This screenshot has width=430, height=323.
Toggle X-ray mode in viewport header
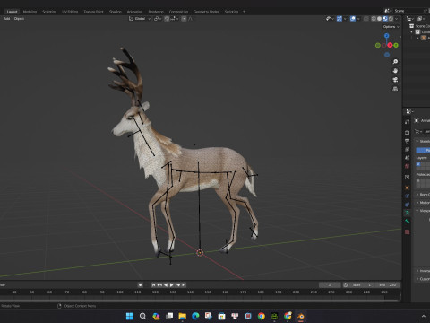[x=366, y=19]
